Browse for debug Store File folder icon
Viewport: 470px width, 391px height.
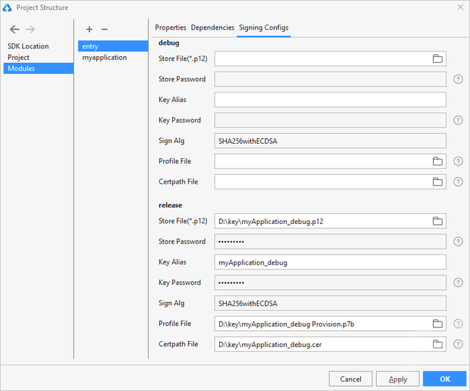tap(437, 59)
